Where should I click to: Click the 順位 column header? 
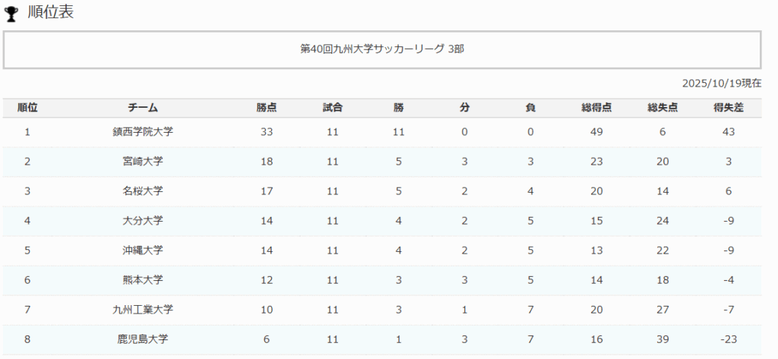27,108
